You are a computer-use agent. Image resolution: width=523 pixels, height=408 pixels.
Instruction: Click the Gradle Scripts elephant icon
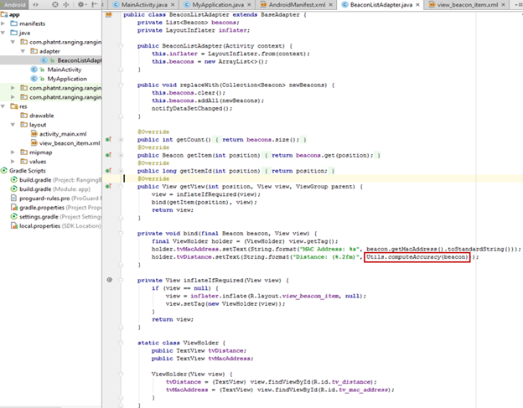point(4,171)
